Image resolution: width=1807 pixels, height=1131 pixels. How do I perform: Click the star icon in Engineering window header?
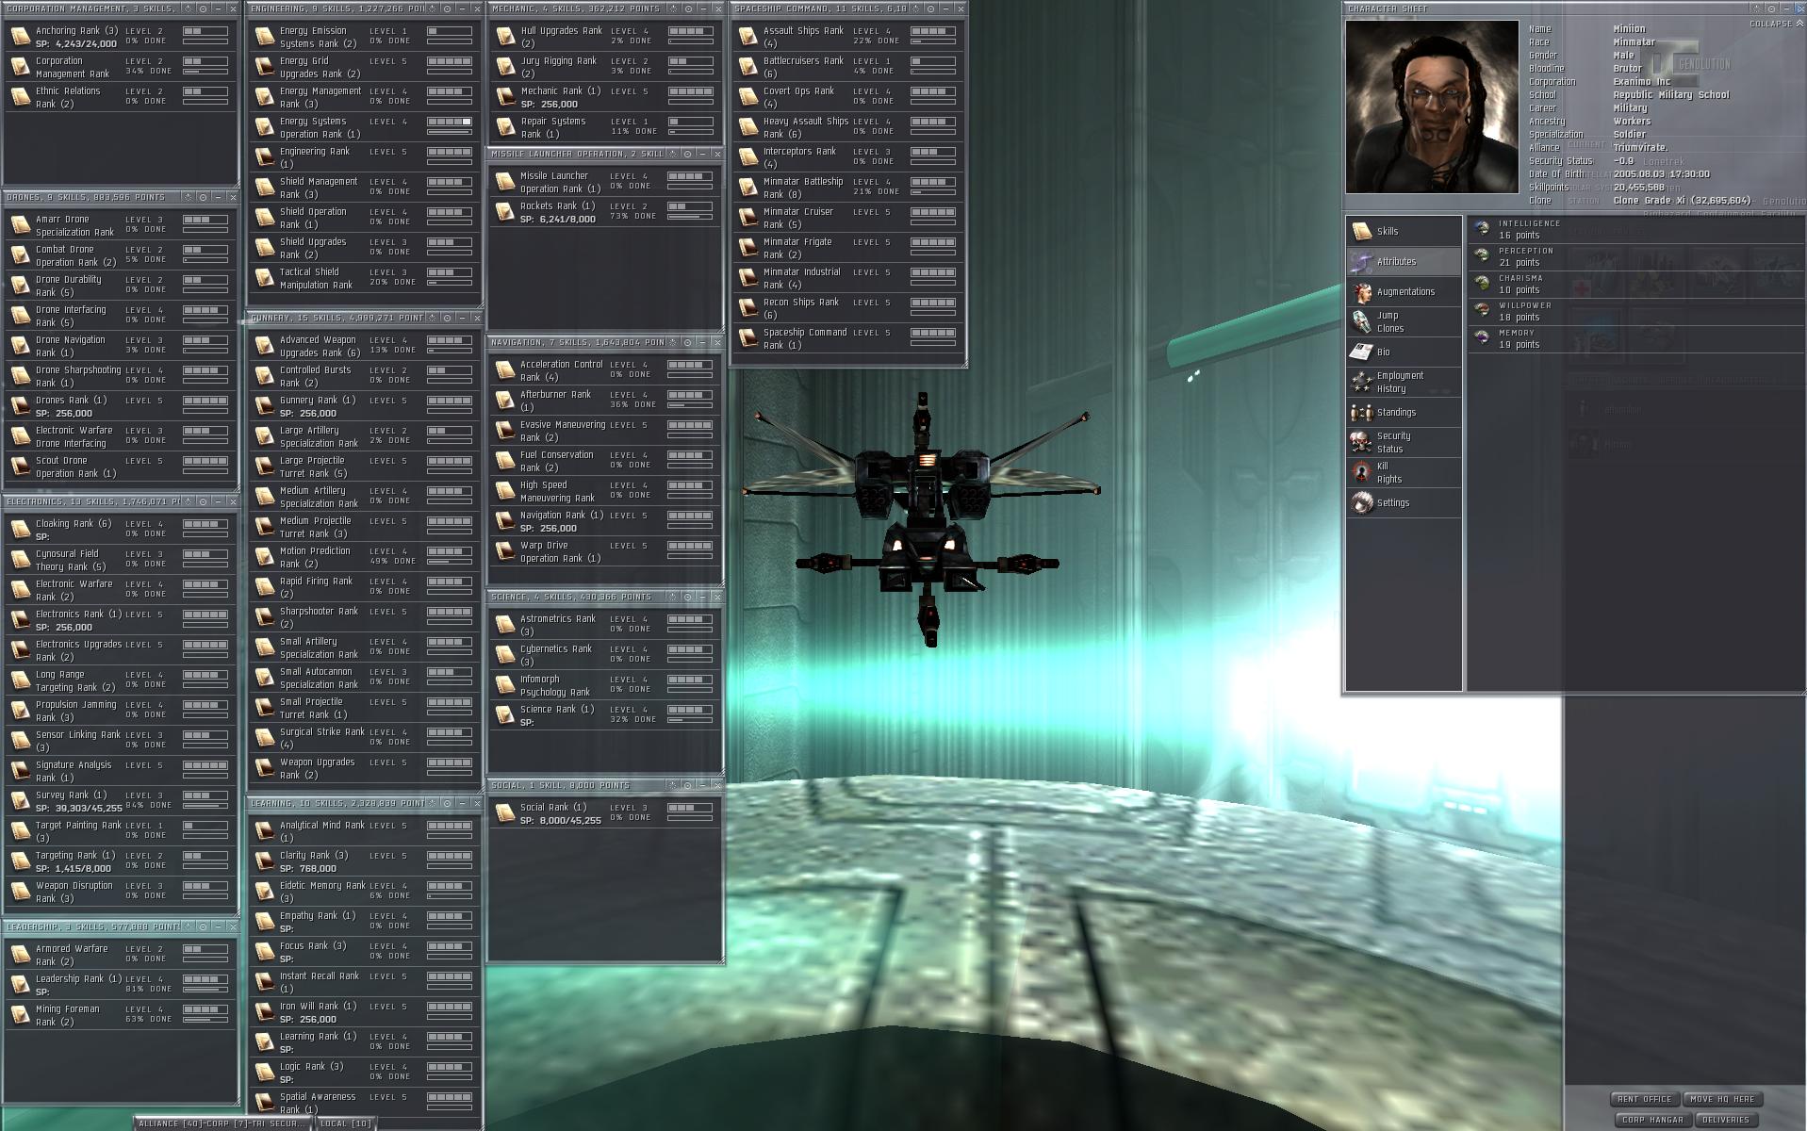pos(432,8)
